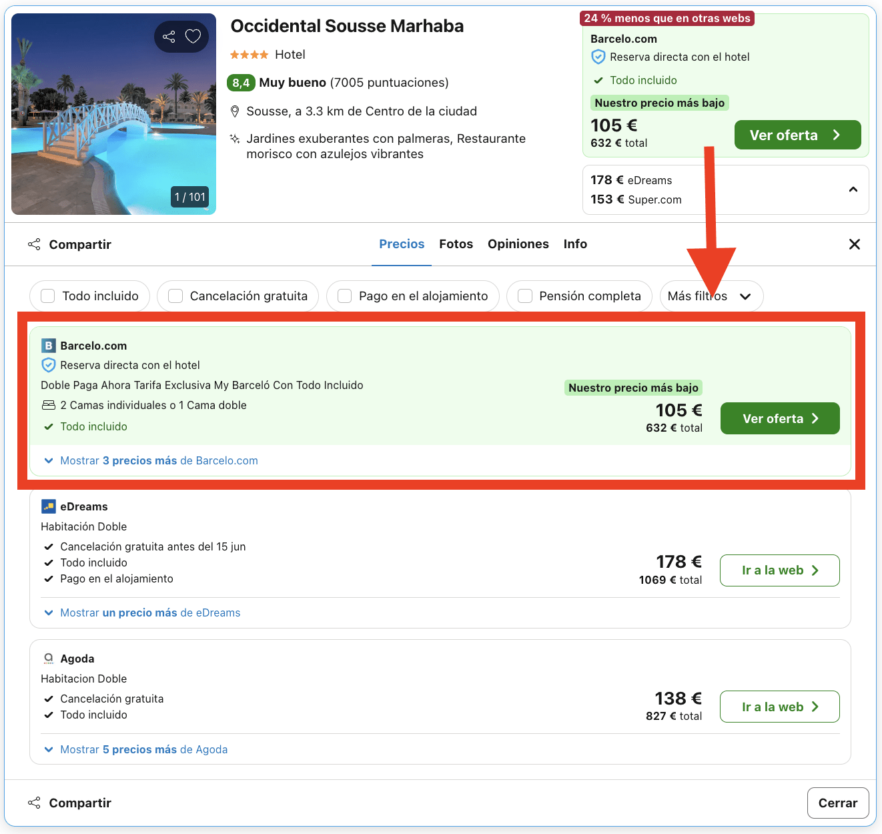
Task: Click the eDreams logo icon
Action: [48, 506]
